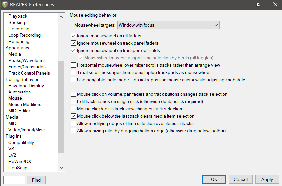Select Automation in the preferences tree
Image resolution: width=282 pixels, height=186 pixels.
(x=19, y=92)
